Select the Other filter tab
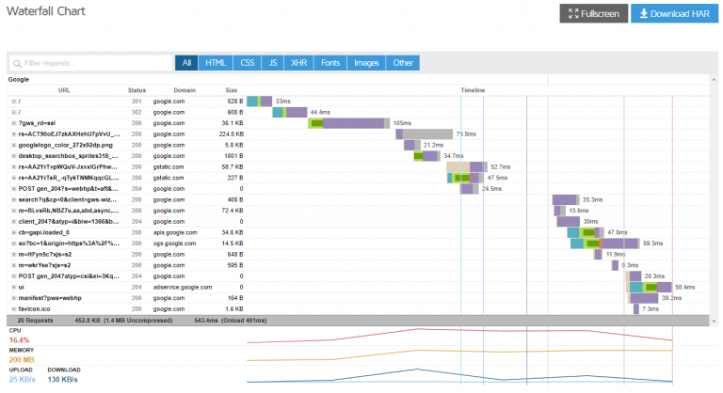Viewport: 723px width, 393px height. [403, 63]
